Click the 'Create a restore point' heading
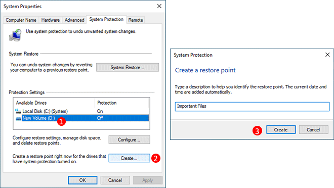The image size is (334, 188). click(205, 70)
